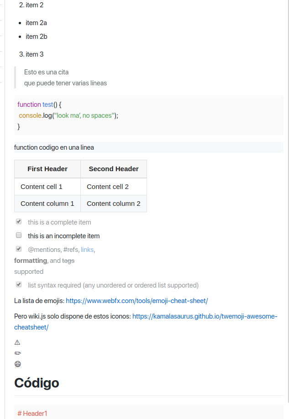Click the 'First Header' table column header

[x=47, y=169]
